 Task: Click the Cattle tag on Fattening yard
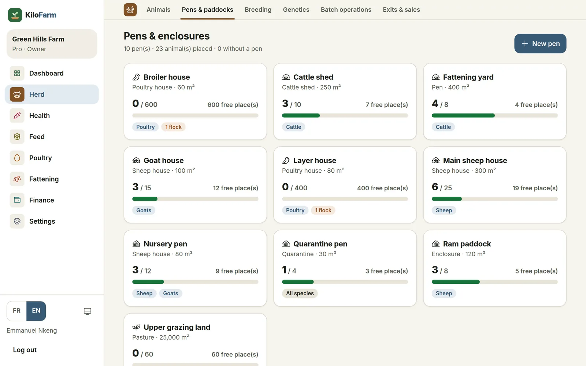tap(443, 127)
